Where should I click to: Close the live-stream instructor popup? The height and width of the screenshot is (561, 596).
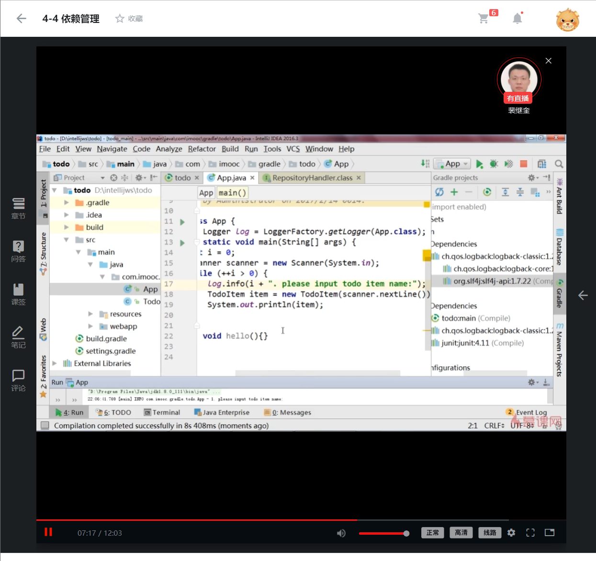(x=549, y=61)
